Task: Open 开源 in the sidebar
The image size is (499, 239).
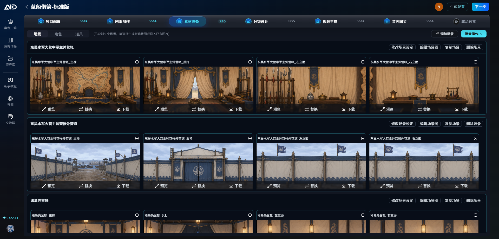Action: click(10, 101)
